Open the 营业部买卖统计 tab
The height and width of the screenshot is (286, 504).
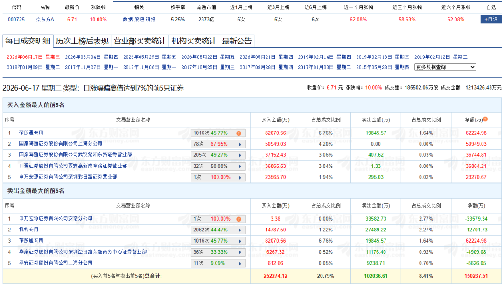(x=140, y=41)
